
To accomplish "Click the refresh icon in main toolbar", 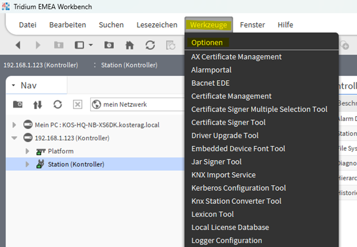I will click(150, 45).
